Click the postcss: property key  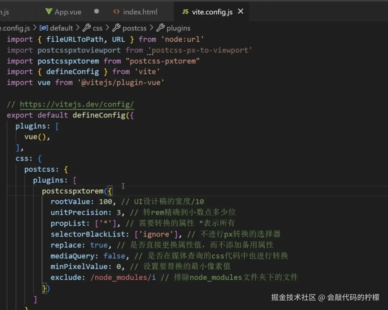click(41, 169)
